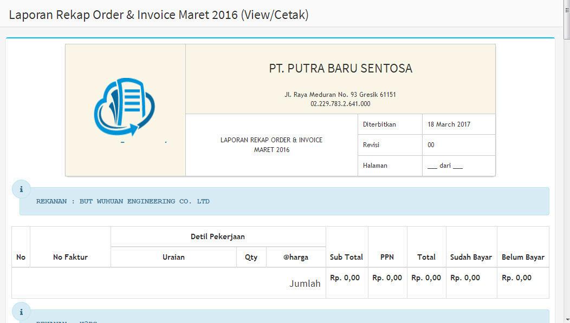This screenshot has height=323, width=570.
Task: Click the scrollbar down arrow
Action: 567,320
